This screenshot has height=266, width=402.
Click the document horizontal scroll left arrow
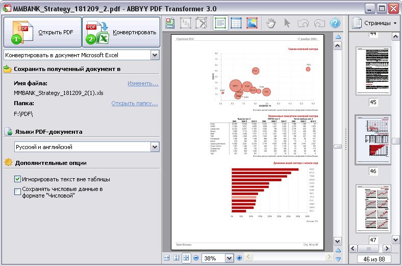point(248,257)
